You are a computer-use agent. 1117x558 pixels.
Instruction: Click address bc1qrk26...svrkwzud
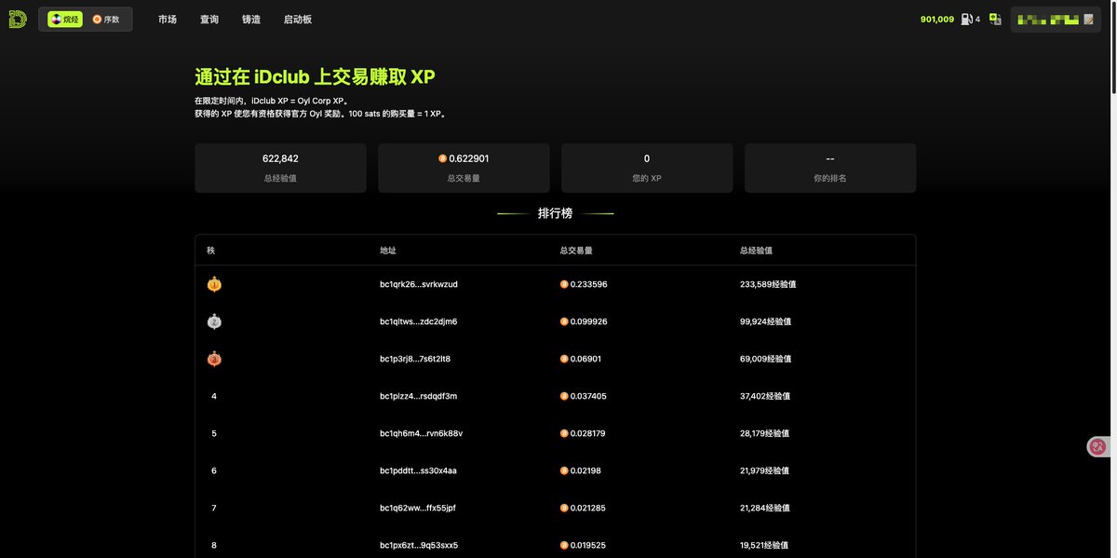[419, 284]
